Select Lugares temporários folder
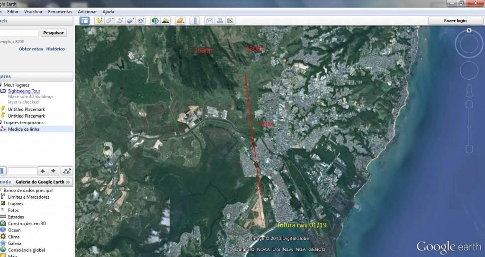The image size is (485, 257). coord(24,123)
